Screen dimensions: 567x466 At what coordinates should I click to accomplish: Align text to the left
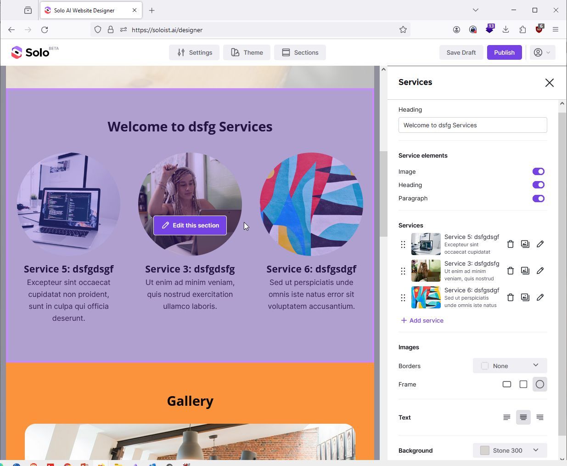tap(507, 417)
